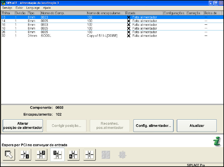Click the unnumbered location arrows icon

[89, 155]
